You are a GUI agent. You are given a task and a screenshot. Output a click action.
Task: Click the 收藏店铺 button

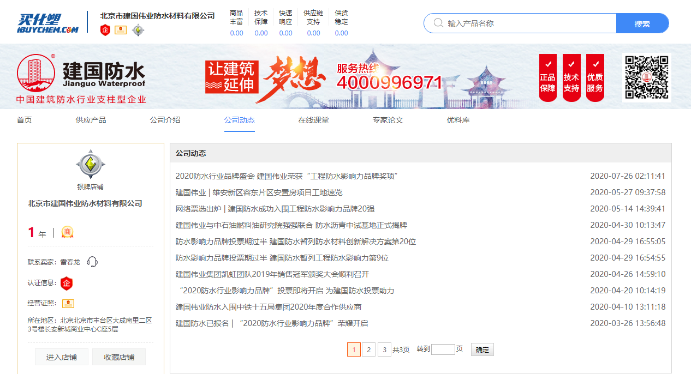(119, 357)
